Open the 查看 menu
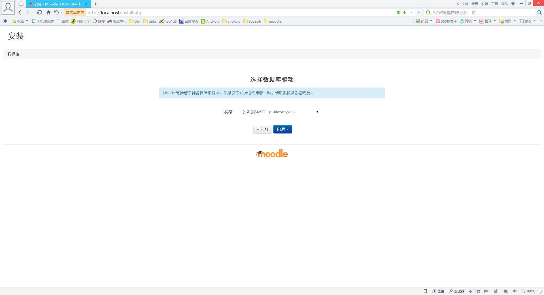The width and height of the screenshot is (544, 295). tap(475, 4)
